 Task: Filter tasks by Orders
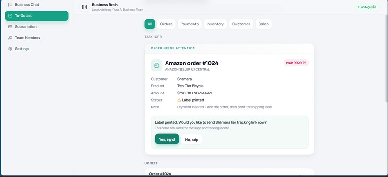pyautogui.click(x=166, y=24)
